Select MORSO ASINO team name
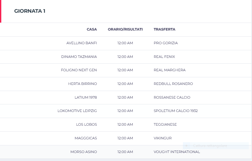The image size is (252, 161). pyautogui.click(x=84, y=152)
